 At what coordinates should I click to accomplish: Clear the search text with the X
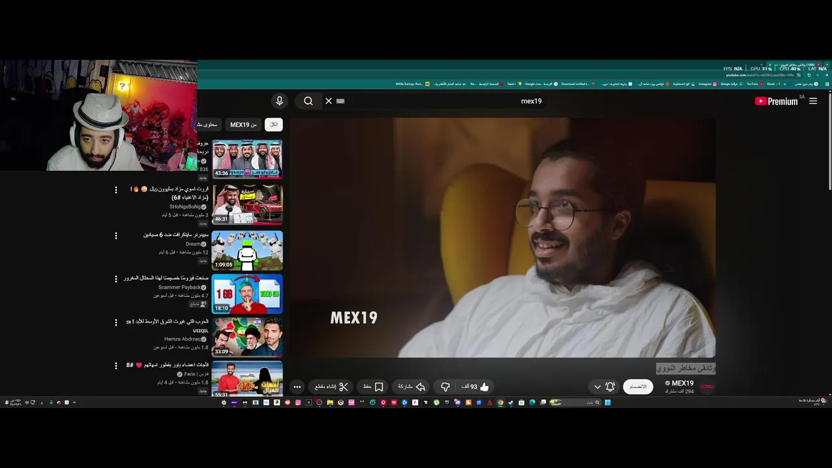pos(328,101)
